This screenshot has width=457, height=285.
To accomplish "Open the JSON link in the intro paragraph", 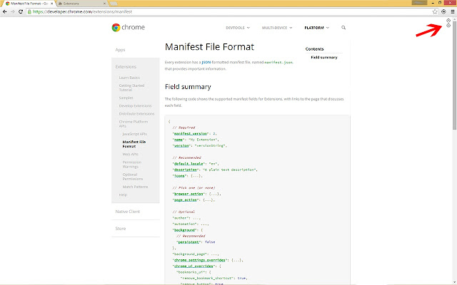I will [206, 62].
